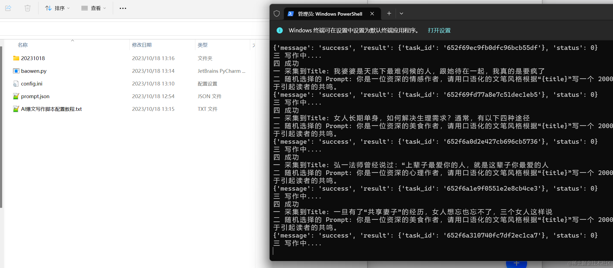The height and width of the screenshot is (268, 613).
Task: Click the blue plus button below terminal
Action: pyautogui.click(x=516, y=264)
